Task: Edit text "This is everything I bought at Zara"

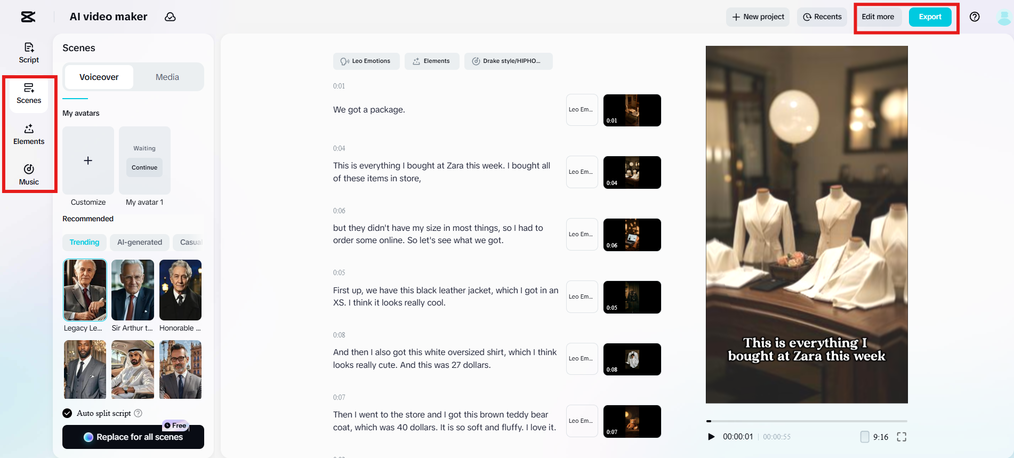Action: pyautogui.click(x=441, y=172)
